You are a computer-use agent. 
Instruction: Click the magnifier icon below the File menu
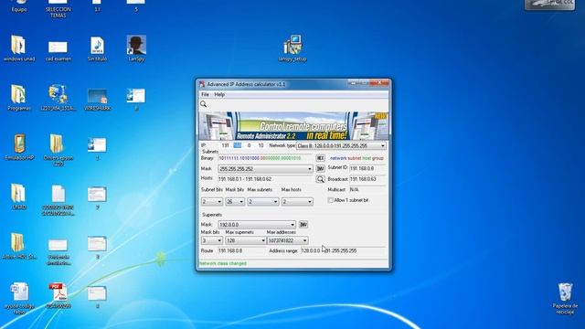click(x=203, y=104)
